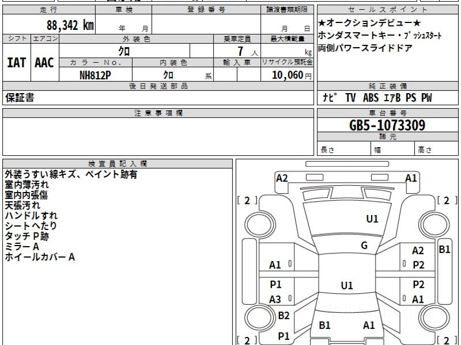Click the エアB equipment item
Image resolution: width=461 pixels, height=345 pixels.
(x=392, y=98)
